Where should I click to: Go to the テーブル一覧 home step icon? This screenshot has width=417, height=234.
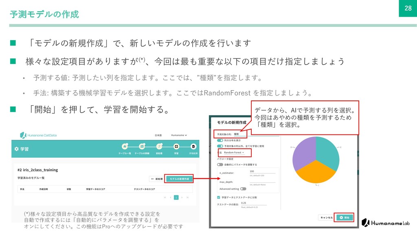(125, 146)
